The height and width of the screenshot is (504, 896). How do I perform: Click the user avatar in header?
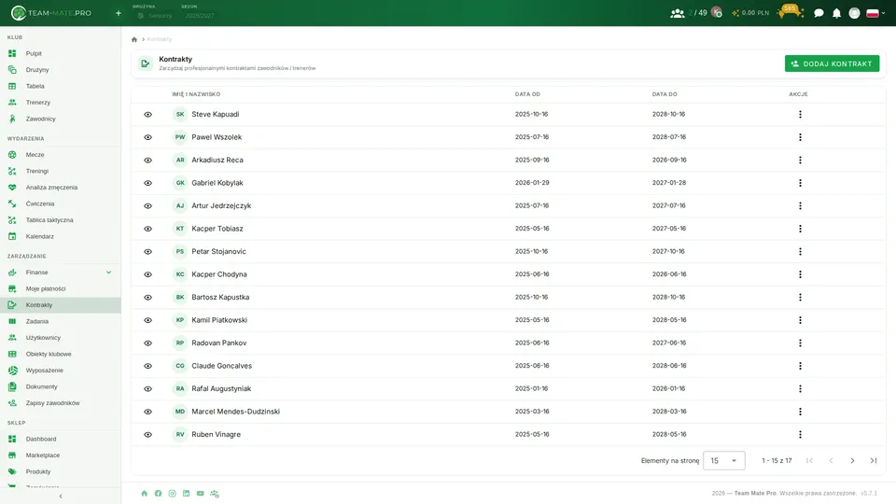tap(854, 13)
